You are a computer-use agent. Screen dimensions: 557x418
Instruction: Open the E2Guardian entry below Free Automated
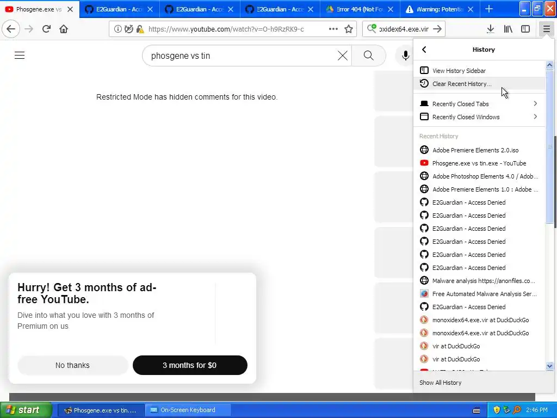click(x=479, y=307)
